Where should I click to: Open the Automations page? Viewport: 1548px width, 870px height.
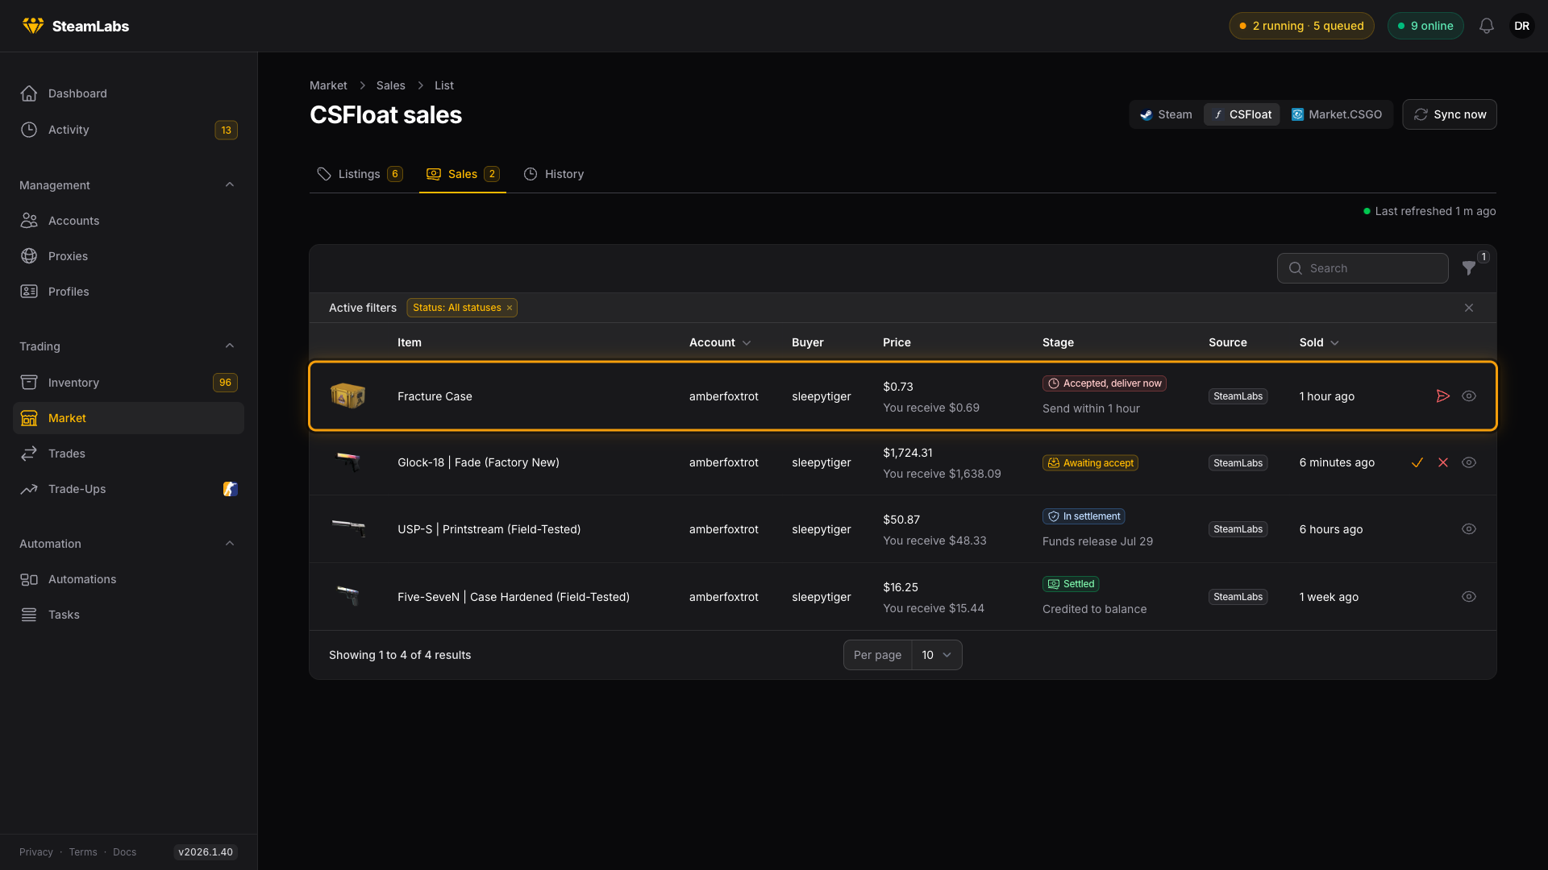129,579
